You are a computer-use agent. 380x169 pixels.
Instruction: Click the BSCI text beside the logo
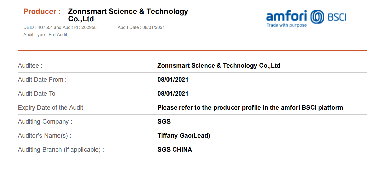pyautogui.click(x=337, y=17)
